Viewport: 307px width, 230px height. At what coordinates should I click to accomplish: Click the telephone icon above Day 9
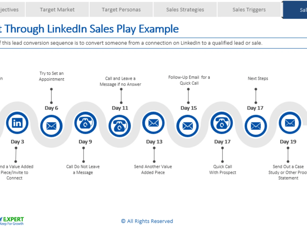pyautogui.click(x=85, y=123)
